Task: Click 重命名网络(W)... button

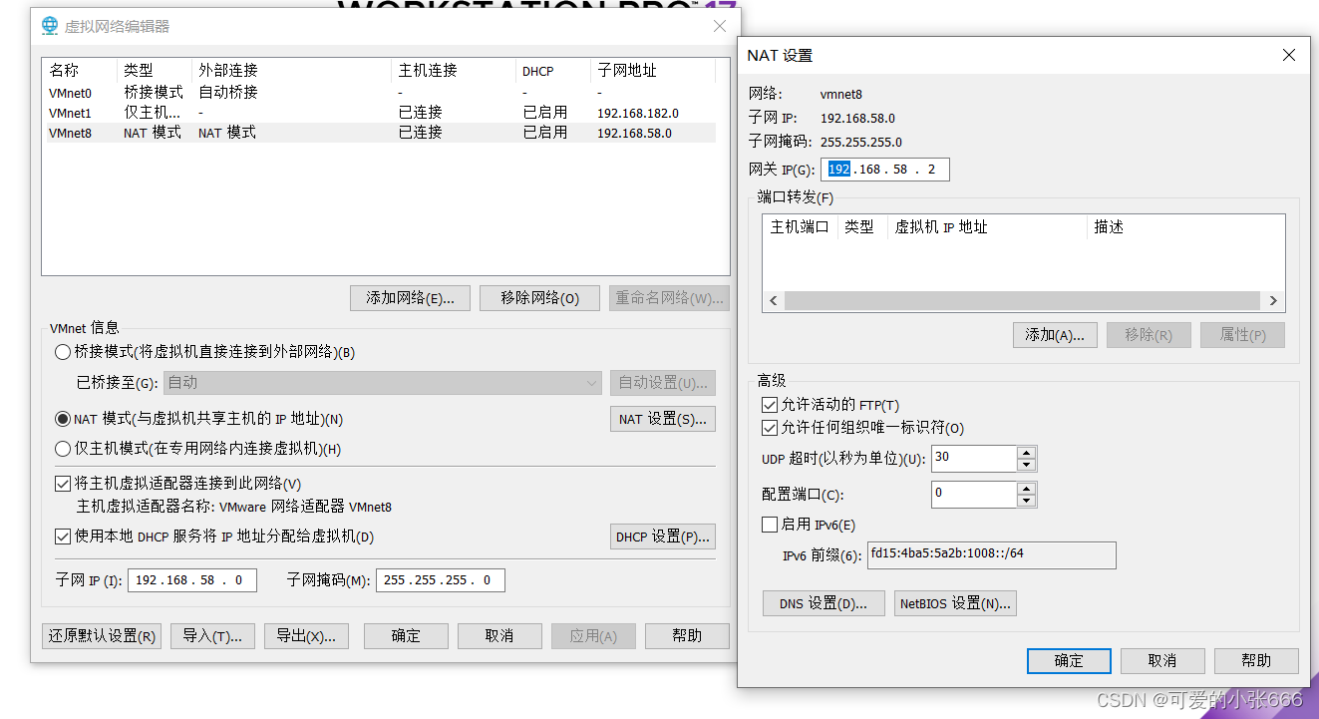Action: point(669,298)
